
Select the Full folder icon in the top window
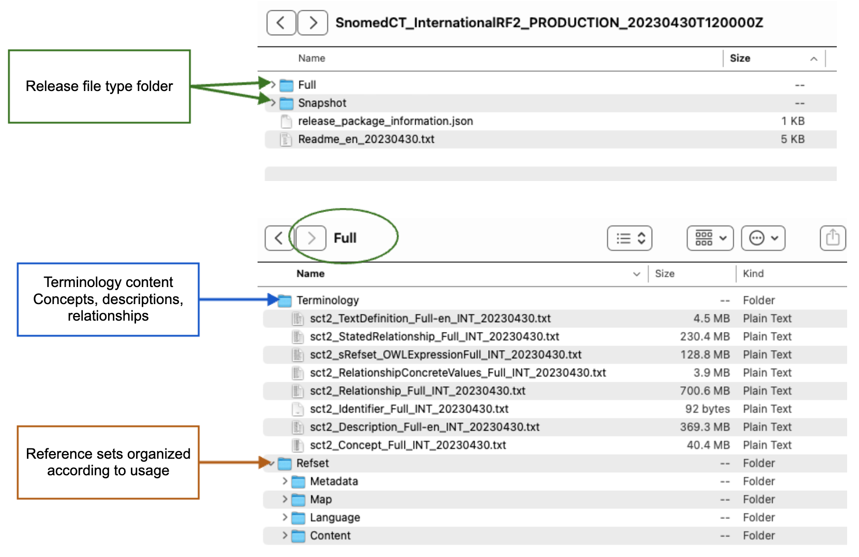pos(287,85)
